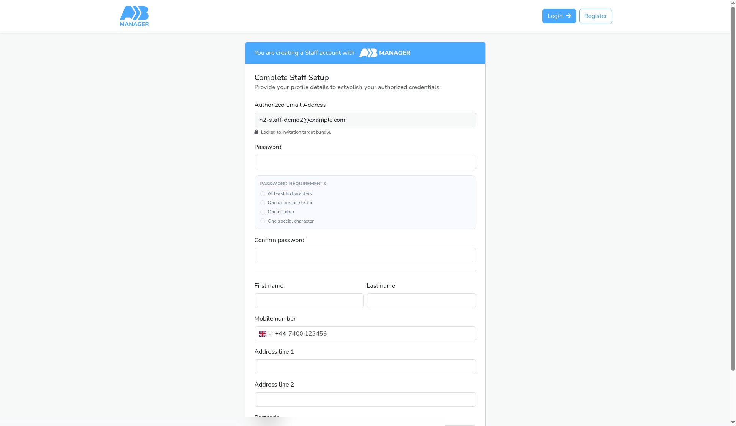Click the 'Provide your profile details' subtitle text
736x426 pixels.
[x=347, y=87]
